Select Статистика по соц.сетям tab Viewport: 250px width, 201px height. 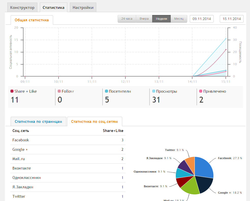point(95,122)
